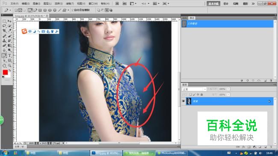Select the Path Selection tool
This screenshot has height=156, width=278.
pyautogui.click(x=4, y=60)
